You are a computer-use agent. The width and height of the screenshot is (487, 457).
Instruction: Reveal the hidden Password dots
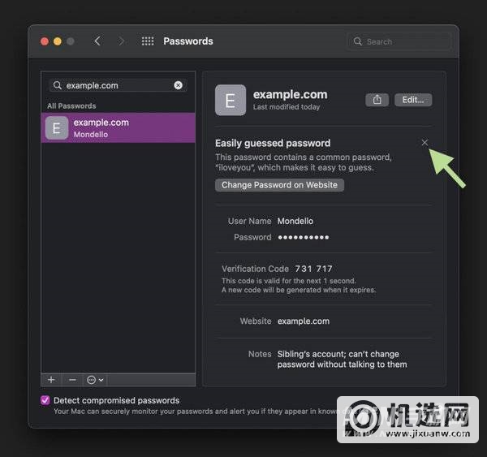point(304,238)
